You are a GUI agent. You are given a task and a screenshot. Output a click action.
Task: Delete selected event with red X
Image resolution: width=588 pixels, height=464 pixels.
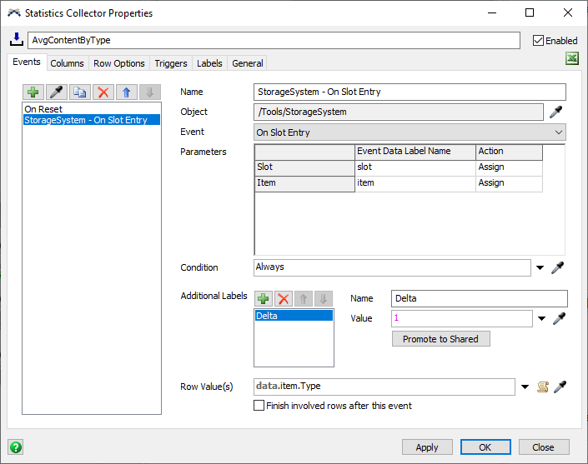point(103,92)
